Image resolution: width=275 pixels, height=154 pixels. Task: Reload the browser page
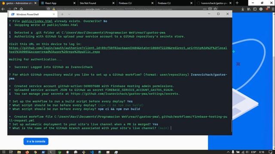(15, 9)
